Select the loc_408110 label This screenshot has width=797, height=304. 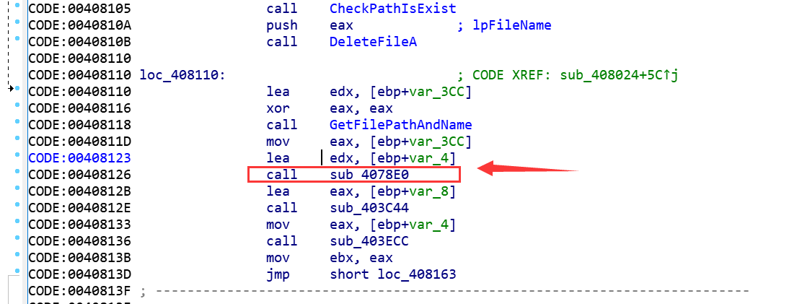click(182, 75)
